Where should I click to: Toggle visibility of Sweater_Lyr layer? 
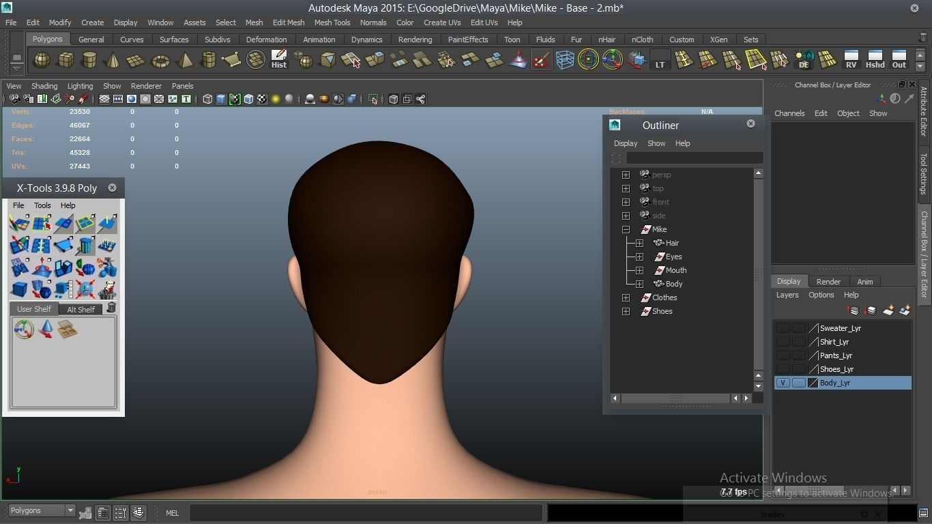[783, 328]
